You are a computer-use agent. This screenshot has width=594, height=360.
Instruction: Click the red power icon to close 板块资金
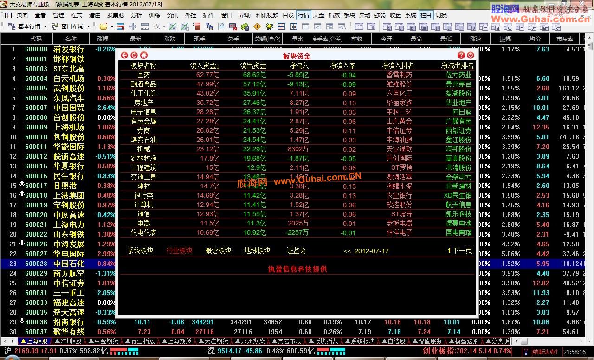coord(471,55)
